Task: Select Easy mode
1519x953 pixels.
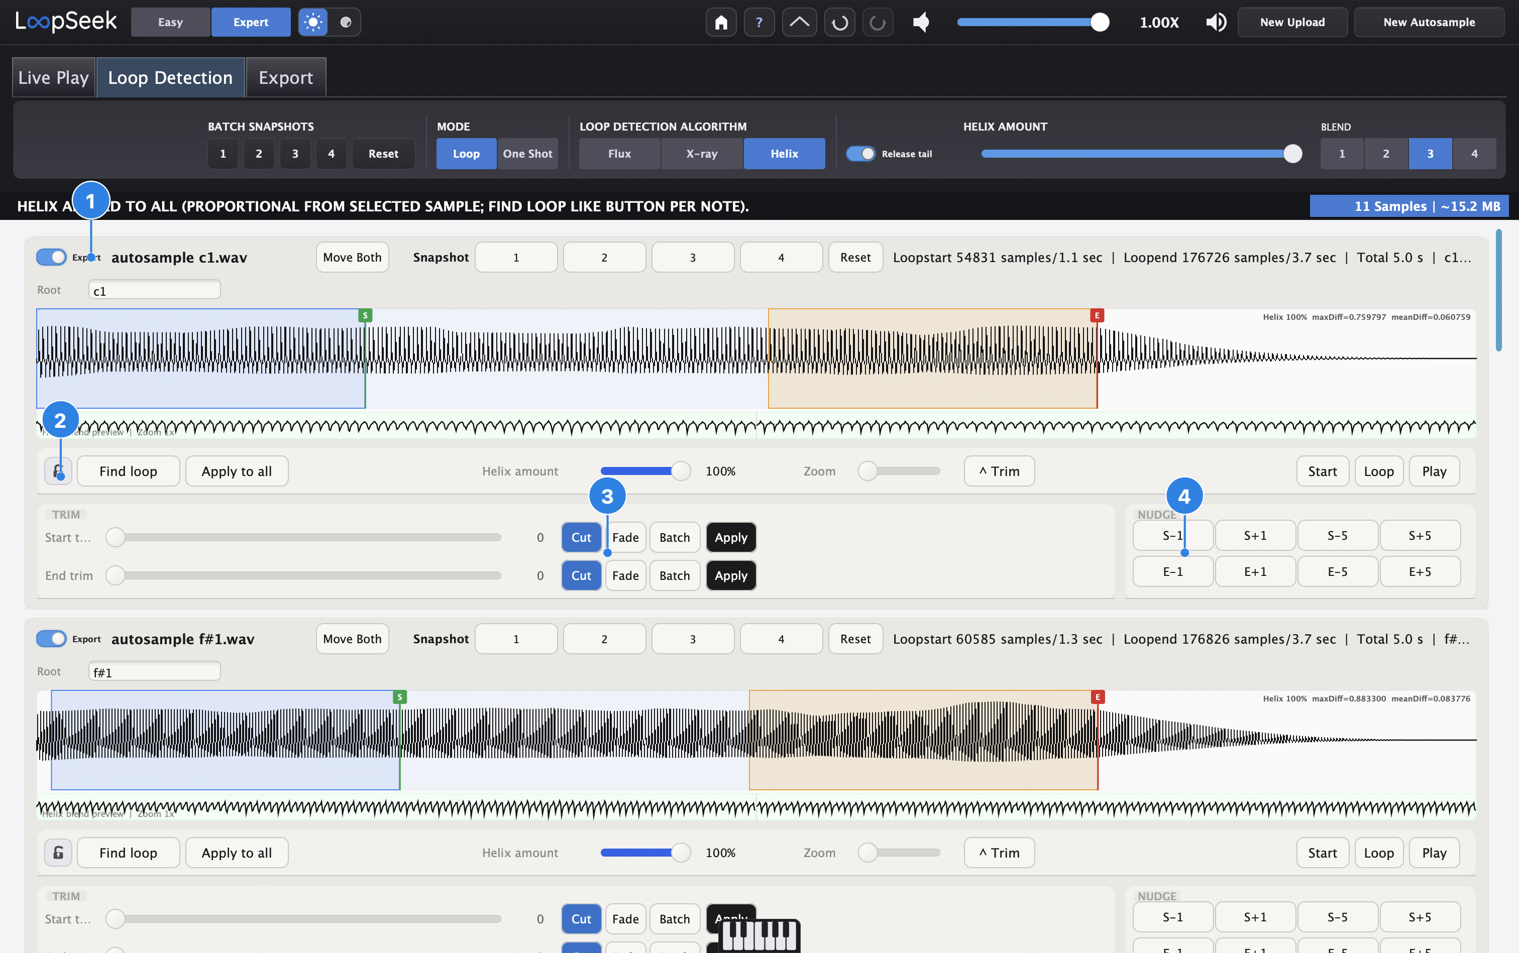Action: [x=170, y=22]
